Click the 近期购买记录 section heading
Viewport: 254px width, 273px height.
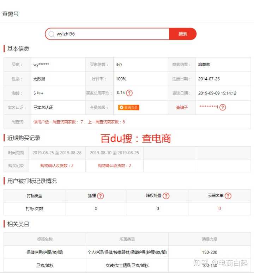coord(24,138)
